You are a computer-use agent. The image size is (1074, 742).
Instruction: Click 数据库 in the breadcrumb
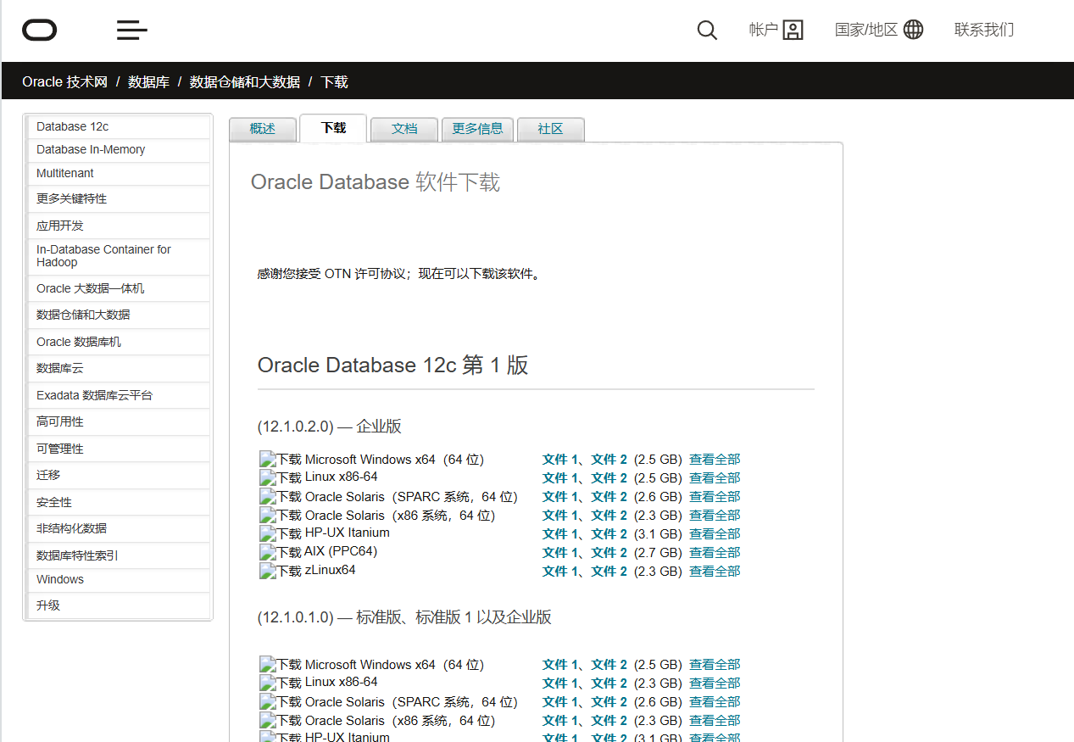coord(148,82)
